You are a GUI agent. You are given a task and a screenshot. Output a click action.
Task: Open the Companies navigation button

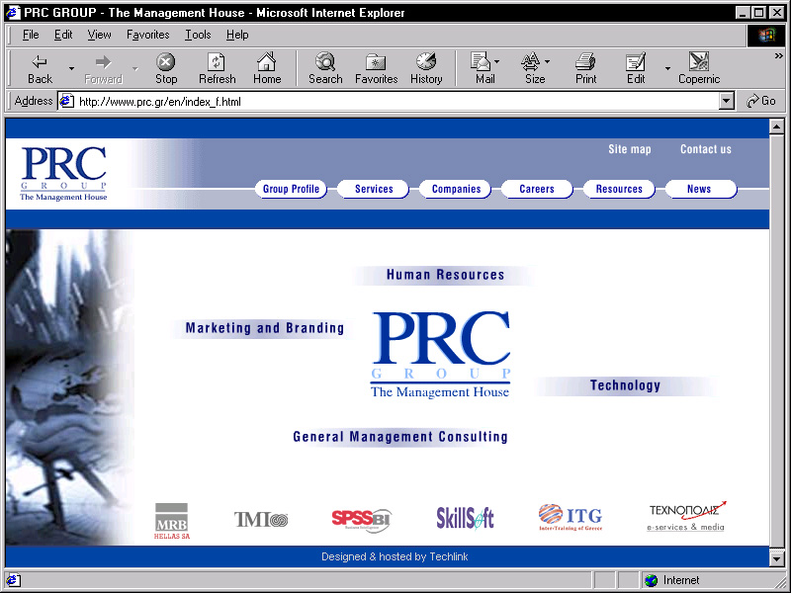[456, 189]
